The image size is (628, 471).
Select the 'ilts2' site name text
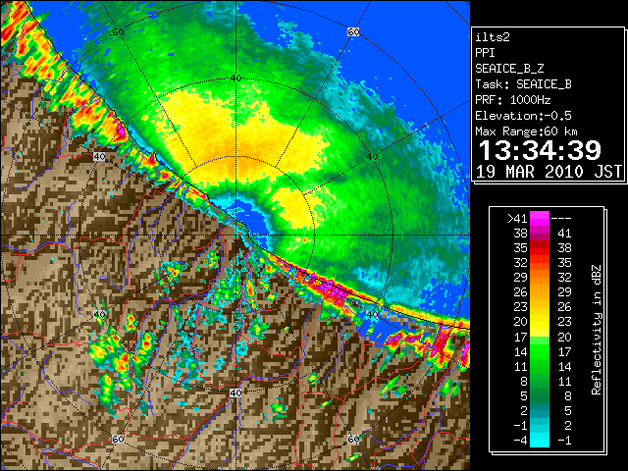point(493,37)
